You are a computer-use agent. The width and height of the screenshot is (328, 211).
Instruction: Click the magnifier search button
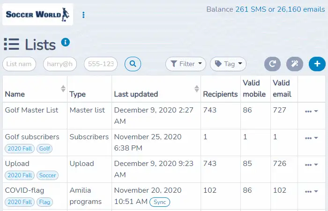tap(133, 64)
